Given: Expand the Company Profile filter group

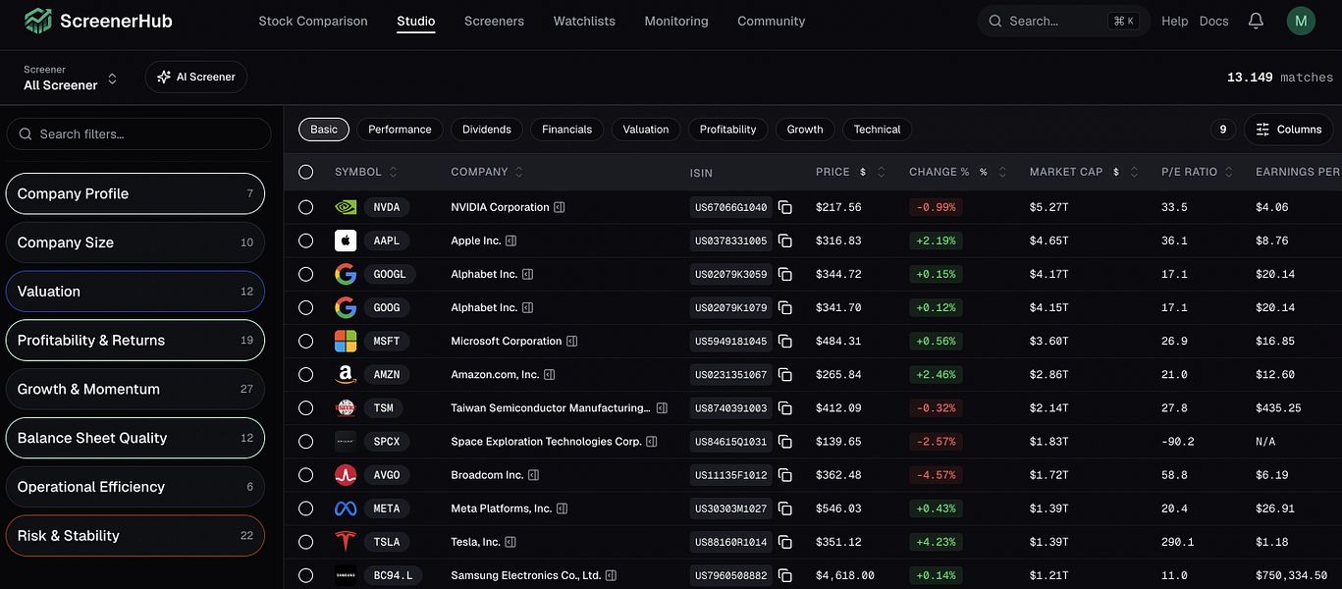Looking at the screenshot, I should pos(135,193).
